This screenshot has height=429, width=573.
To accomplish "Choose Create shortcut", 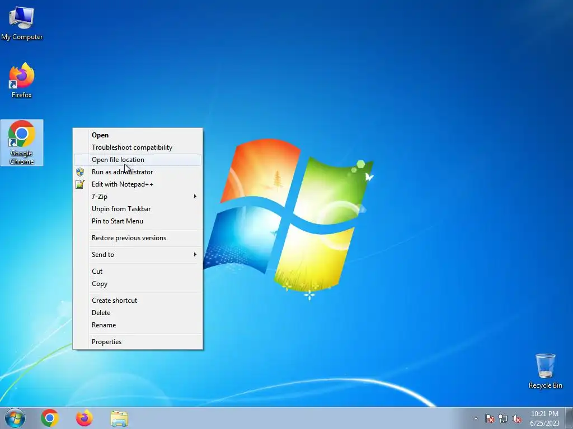I will 138,301.
